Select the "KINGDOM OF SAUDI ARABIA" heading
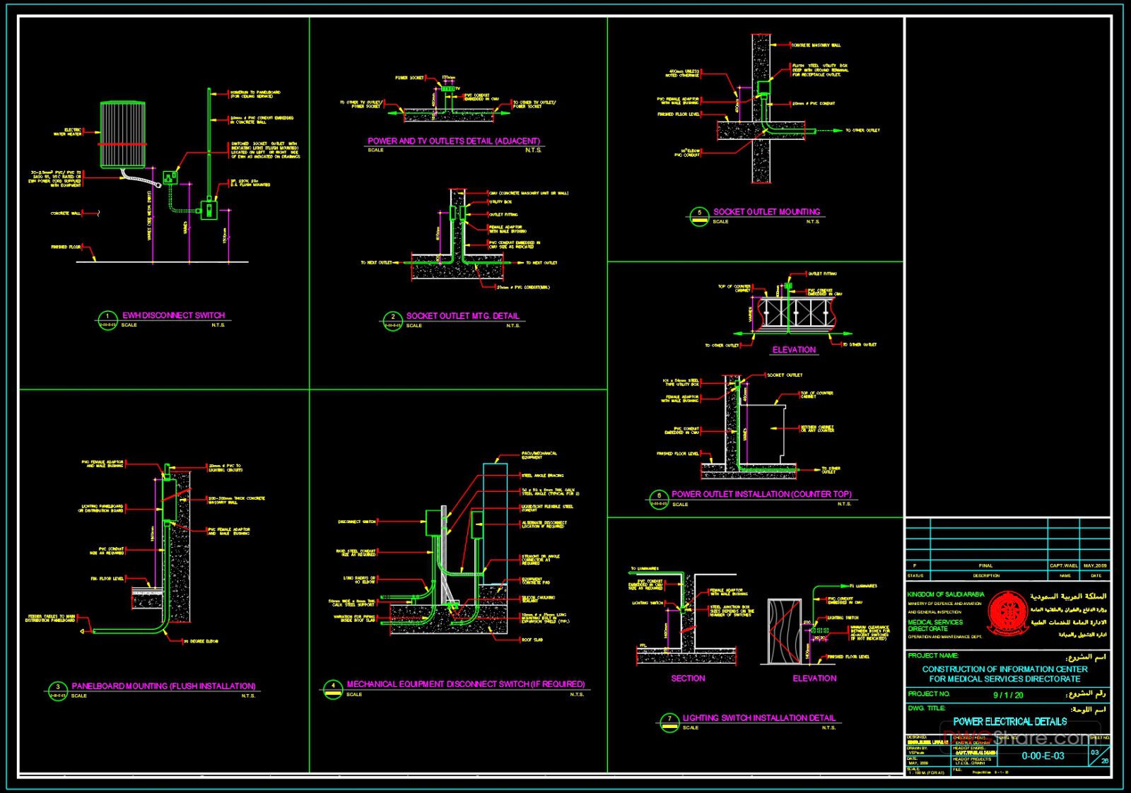The width and height of the screenshot is (1131, 793). coord(945,594)
